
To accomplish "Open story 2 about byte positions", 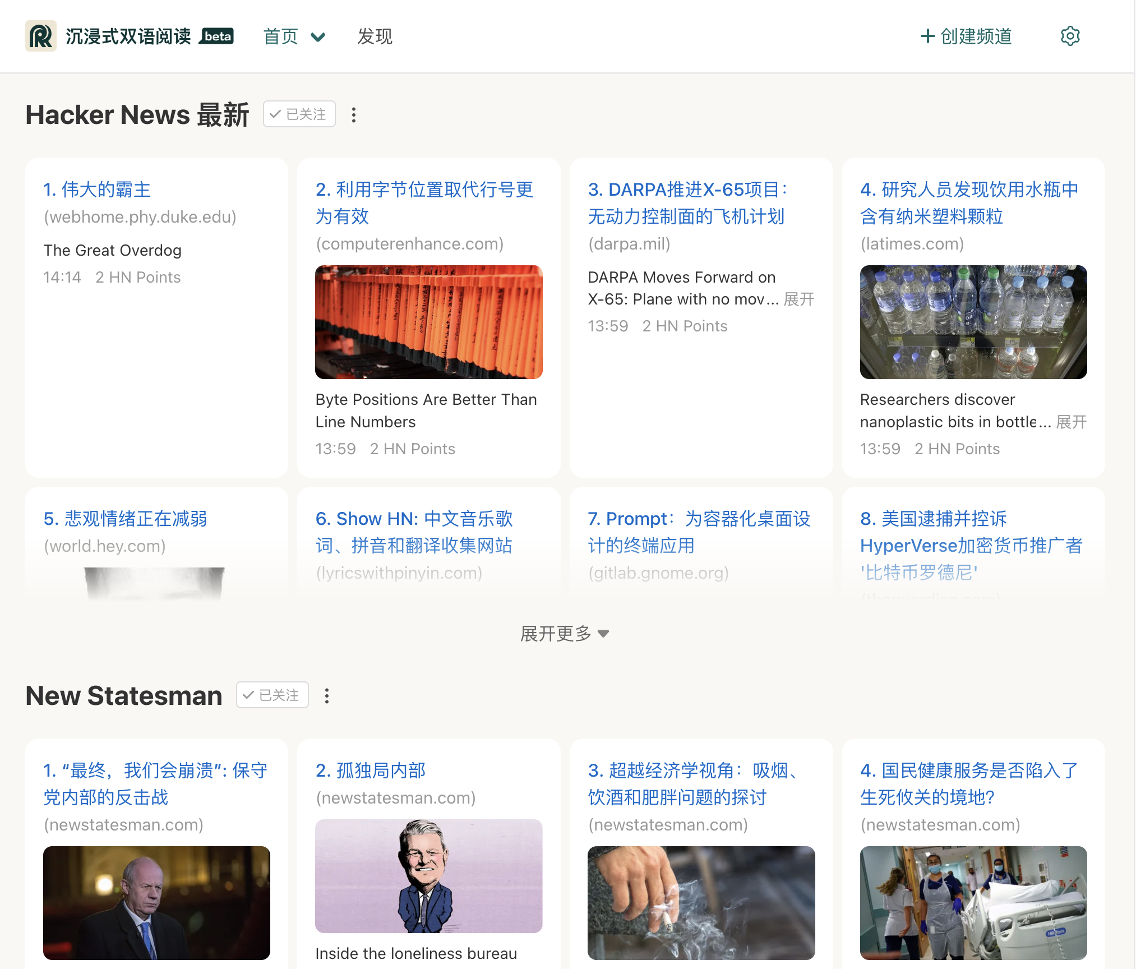I will click(x=424, y=203).
